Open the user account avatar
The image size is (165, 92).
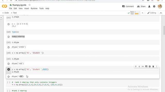[x=160, y=6]
